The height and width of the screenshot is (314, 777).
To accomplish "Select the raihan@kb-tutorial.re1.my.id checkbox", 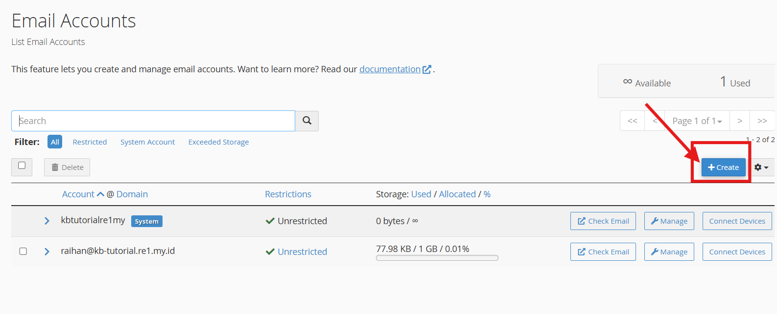I will (x=23, y=251).
